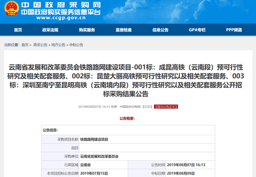Click the announcement headline title text
The image size is (256, 177).
(126, 80)
